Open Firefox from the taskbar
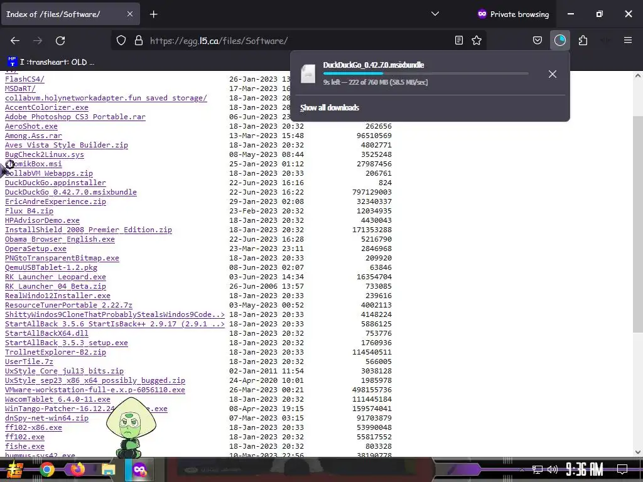Screen dimensions: 643x482 coord(78,469)
